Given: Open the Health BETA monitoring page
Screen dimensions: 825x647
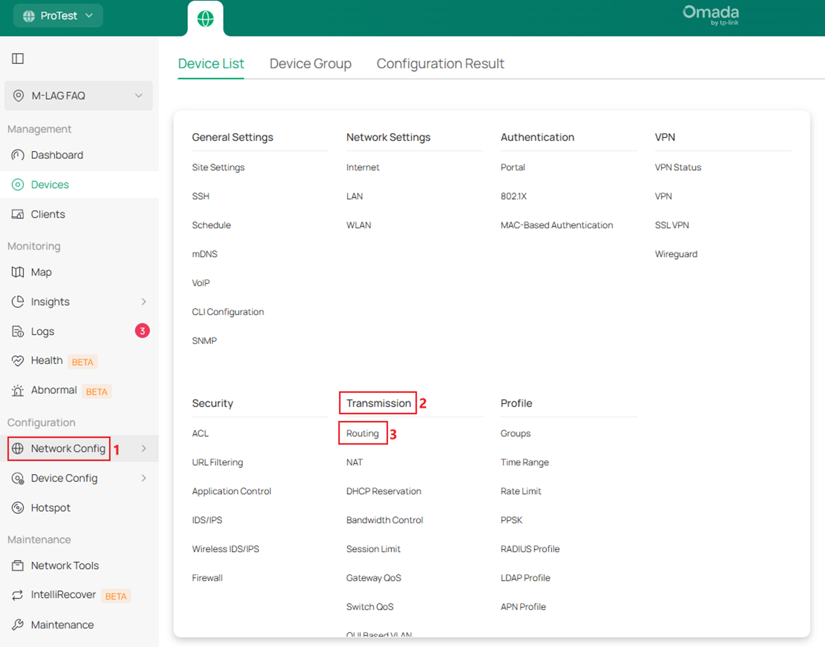Looking at the screenshot, I should pyautogui.click(x=46, y=360).
